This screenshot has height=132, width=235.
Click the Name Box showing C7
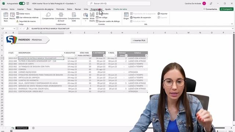(7, 29)
